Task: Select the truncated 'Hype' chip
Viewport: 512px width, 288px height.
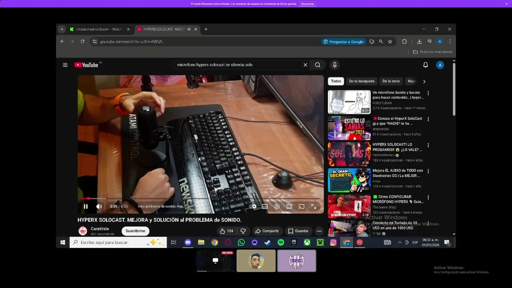Action: [412, 81]
